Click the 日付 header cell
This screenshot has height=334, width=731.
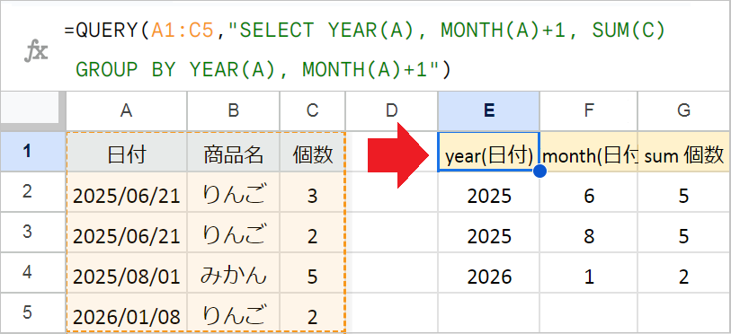pyautogui.click(x=127, y=152)
